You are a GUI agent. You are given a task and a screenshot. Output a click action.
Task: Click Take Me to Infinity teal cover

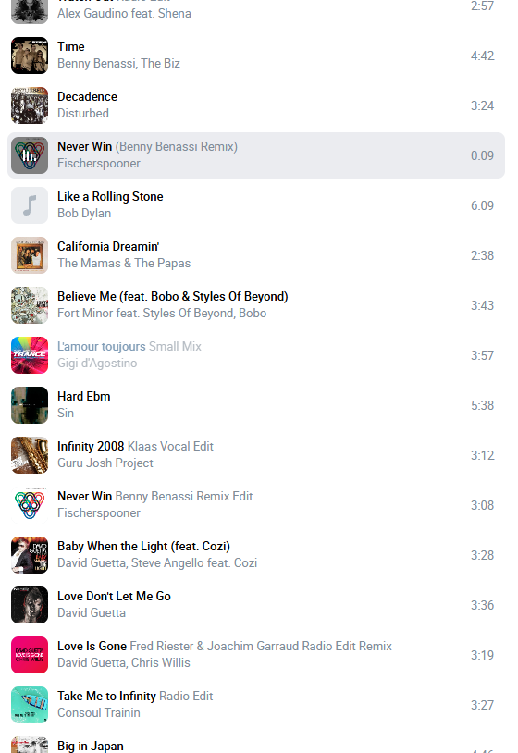click(x=30, y=705)
